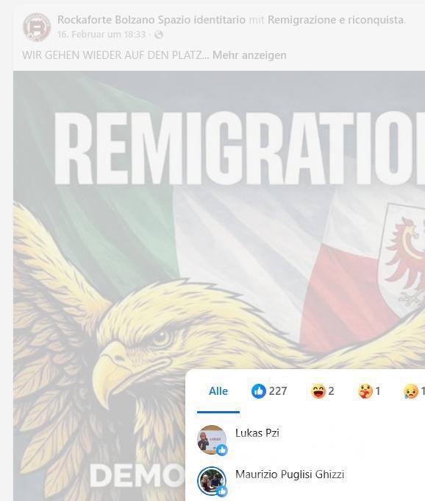Click the like badge on Lukas Pzi avatar
425x501 pixels.
[x=222, y=450]
